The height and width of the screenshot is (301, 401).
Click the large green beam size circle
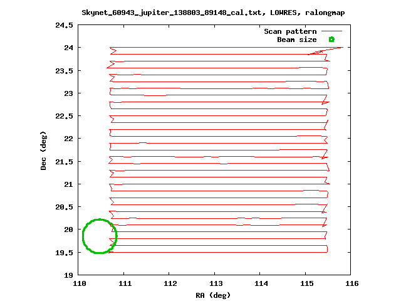(x=100, y=236)
